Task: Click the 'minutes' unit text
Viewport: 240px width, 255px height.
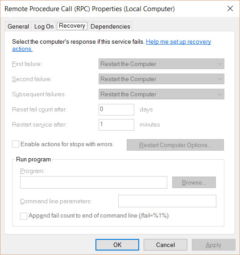Action: pyautogui.click(x=150, y=124)
